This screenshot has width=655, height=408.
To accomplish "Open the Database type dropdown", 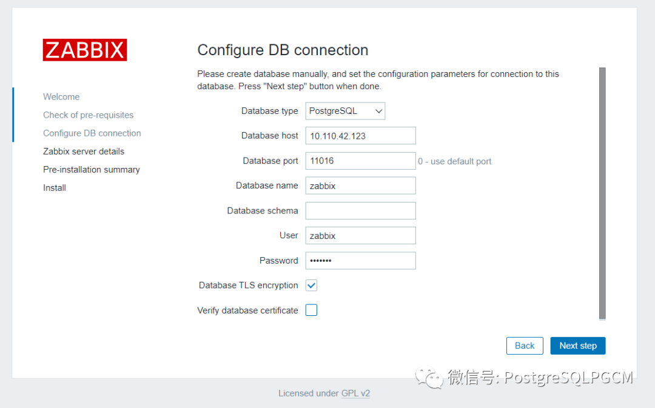I will (x=345, y=111).
